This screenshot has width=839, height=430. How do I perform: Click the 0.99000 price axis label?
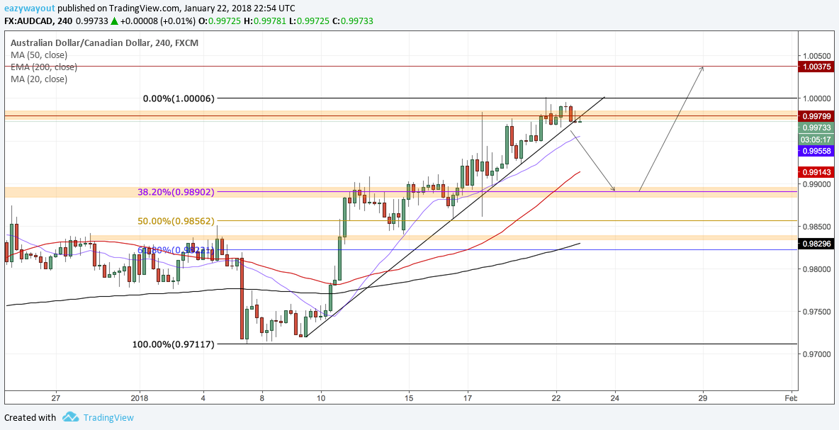pos(816,184)
